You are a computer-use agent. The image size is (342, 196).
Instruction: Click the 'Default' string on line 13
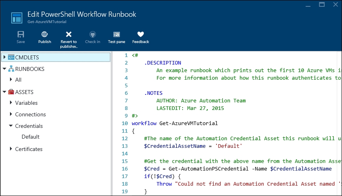pos(229,146)
